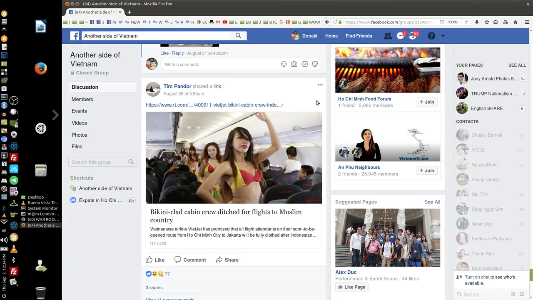The width and height of the screenshot is (533, 300).
Task: Share Tim Pandor's post
Action: coord(227,260)
